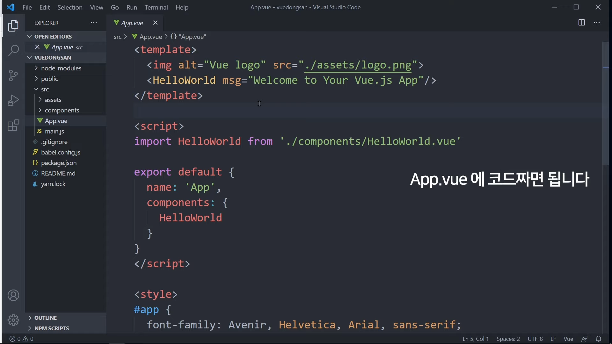Screen dimensions: 612x344
Task: Click the feedback icon in status bar
Action: pos(585,339)
